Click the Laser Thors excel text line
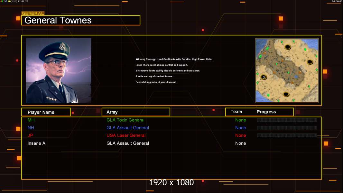This screenshot has width=343, height=193. point(162,65)
